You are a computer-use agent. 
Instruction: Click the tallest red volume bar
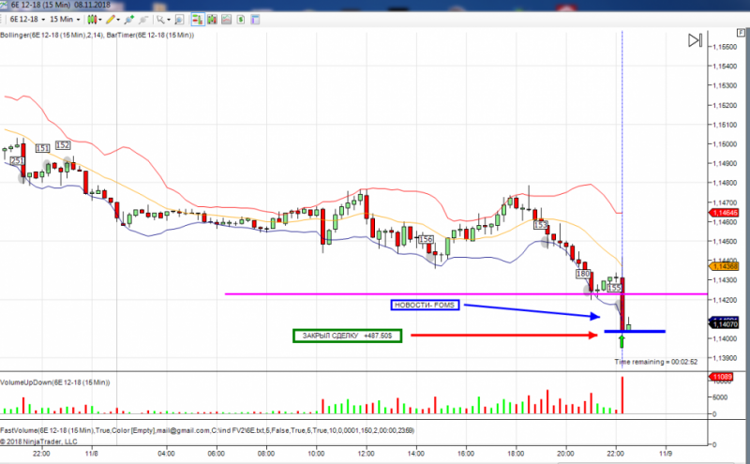pyautogui.click(x=622, y=396)
